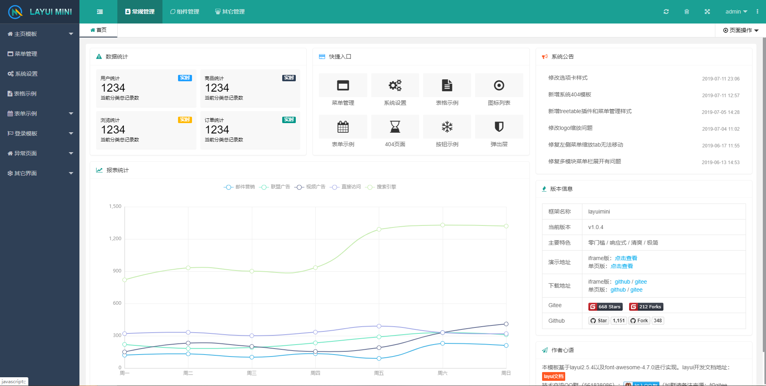Screen dimensions: 766x386
Task: Select the 首页 tab
Action: pyautogui.click(x=98, y=30)
